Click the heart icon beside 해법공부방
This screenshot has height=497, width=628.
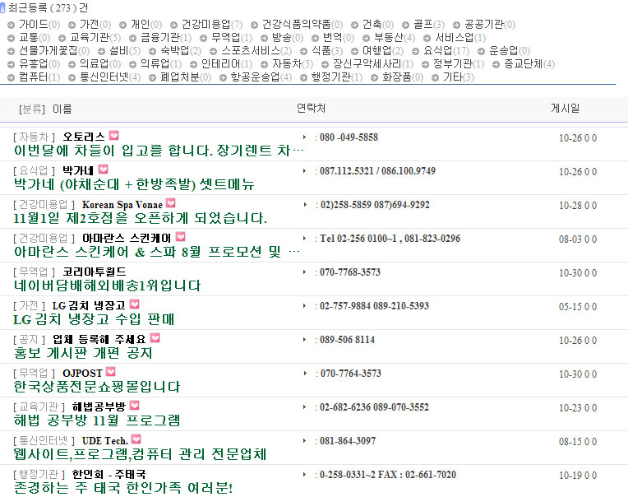tap(135, 406)
